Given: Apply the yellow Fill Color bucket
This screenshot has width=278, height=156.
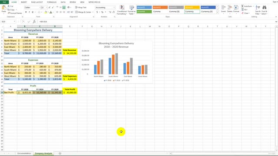Looking at the screenshot, I should (x=46, y=12).
